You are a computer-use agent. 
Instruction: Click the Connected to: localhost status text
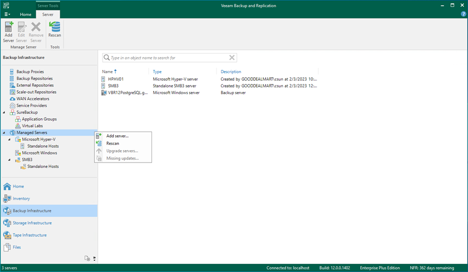[288, 268]
